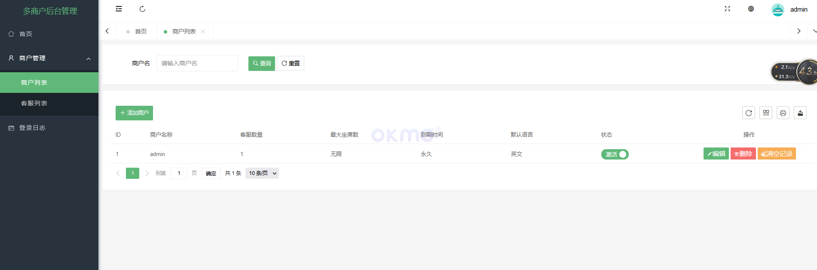Click the 添加商户 button

(x=134, y=113)
